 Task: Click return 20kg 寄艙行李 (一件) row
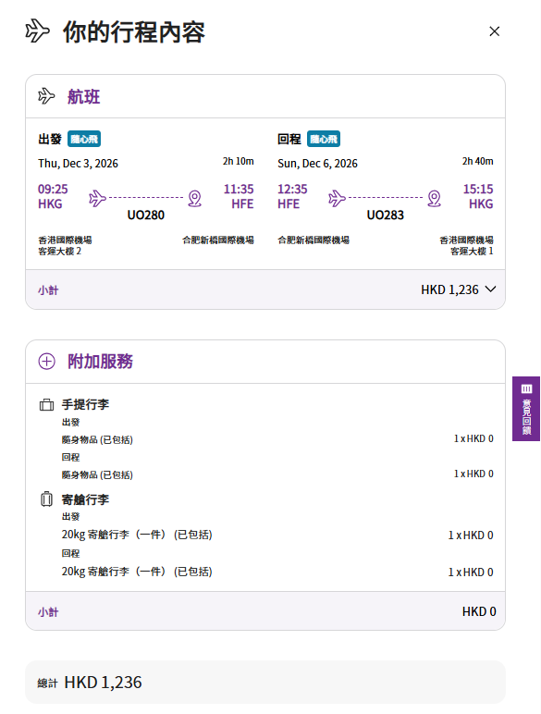click(277, 572)
